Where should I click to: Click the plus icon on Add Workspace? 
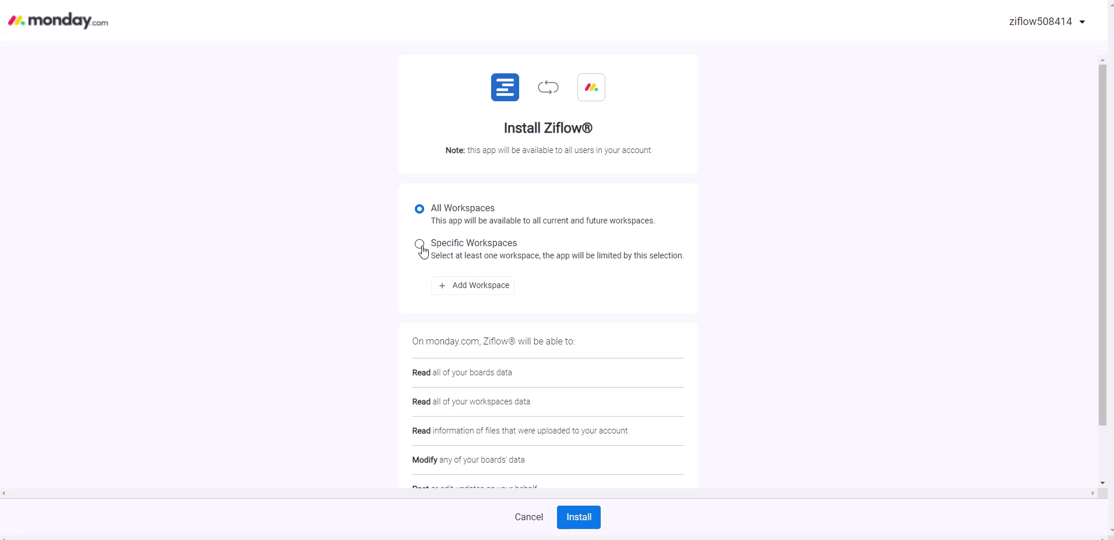point(442,286)
